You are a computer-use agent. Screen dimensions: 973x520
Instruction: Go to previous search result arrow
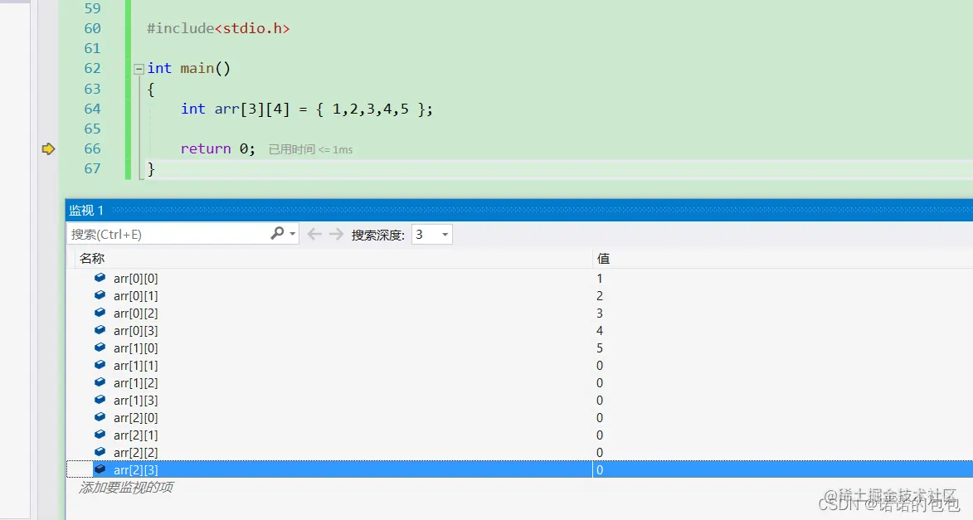click(314, 234)
